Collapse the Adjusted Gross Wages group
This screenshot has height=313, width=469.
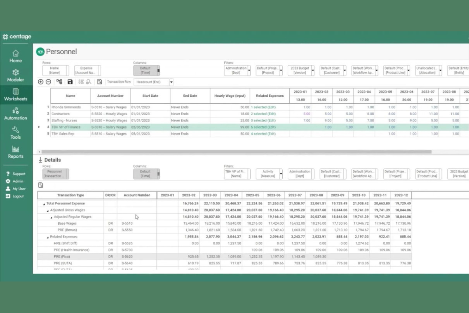pos(47,210)
